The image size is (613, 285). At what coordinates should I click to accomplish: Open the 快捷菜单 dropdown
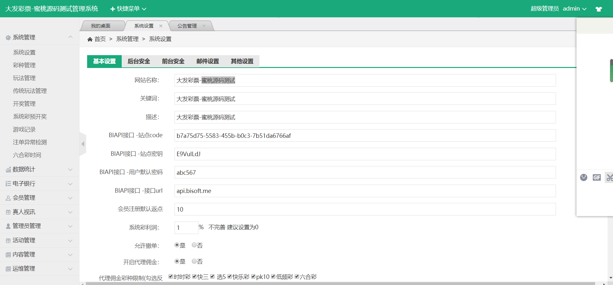[x=128, y=9]
